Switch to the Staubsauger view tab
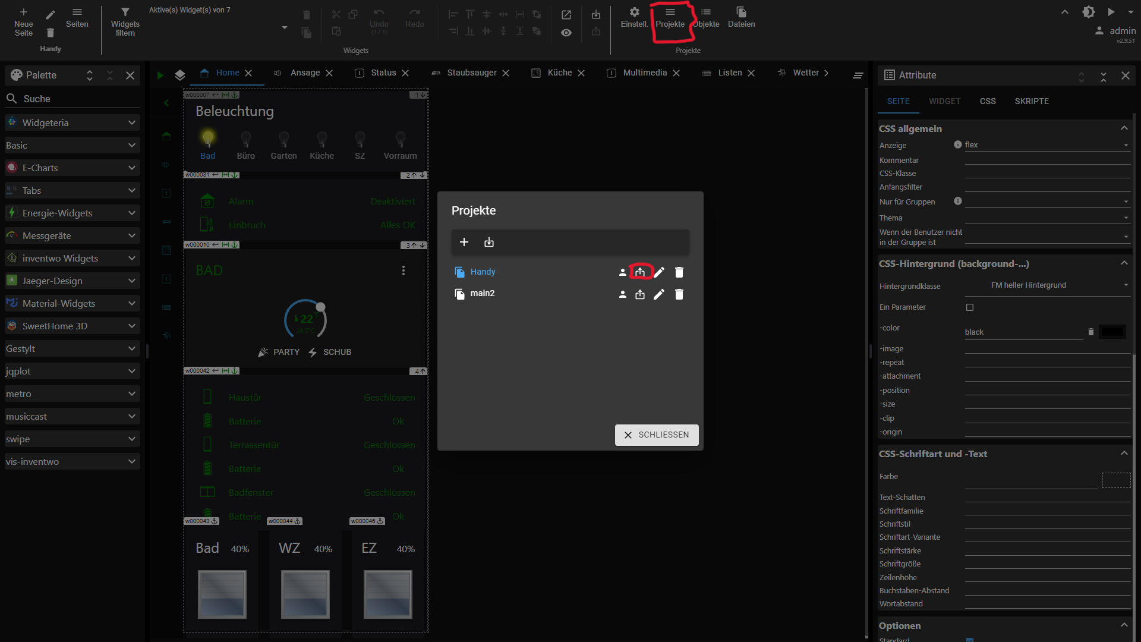The height and width of the screenshot is (642, 1141). (471, 73)
